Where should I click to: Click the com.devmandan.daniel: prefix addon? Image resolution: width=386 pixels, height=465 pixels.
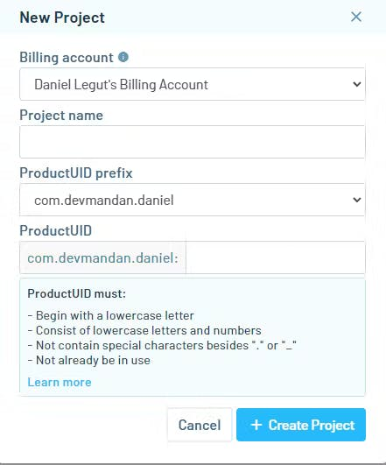click(103, 257)
